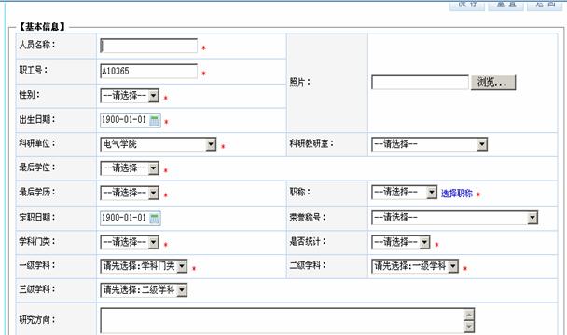This screenshot has height=335, width=567.
Task: Expand the 一级学科 dropdown
Action: [x=144, y=266]
